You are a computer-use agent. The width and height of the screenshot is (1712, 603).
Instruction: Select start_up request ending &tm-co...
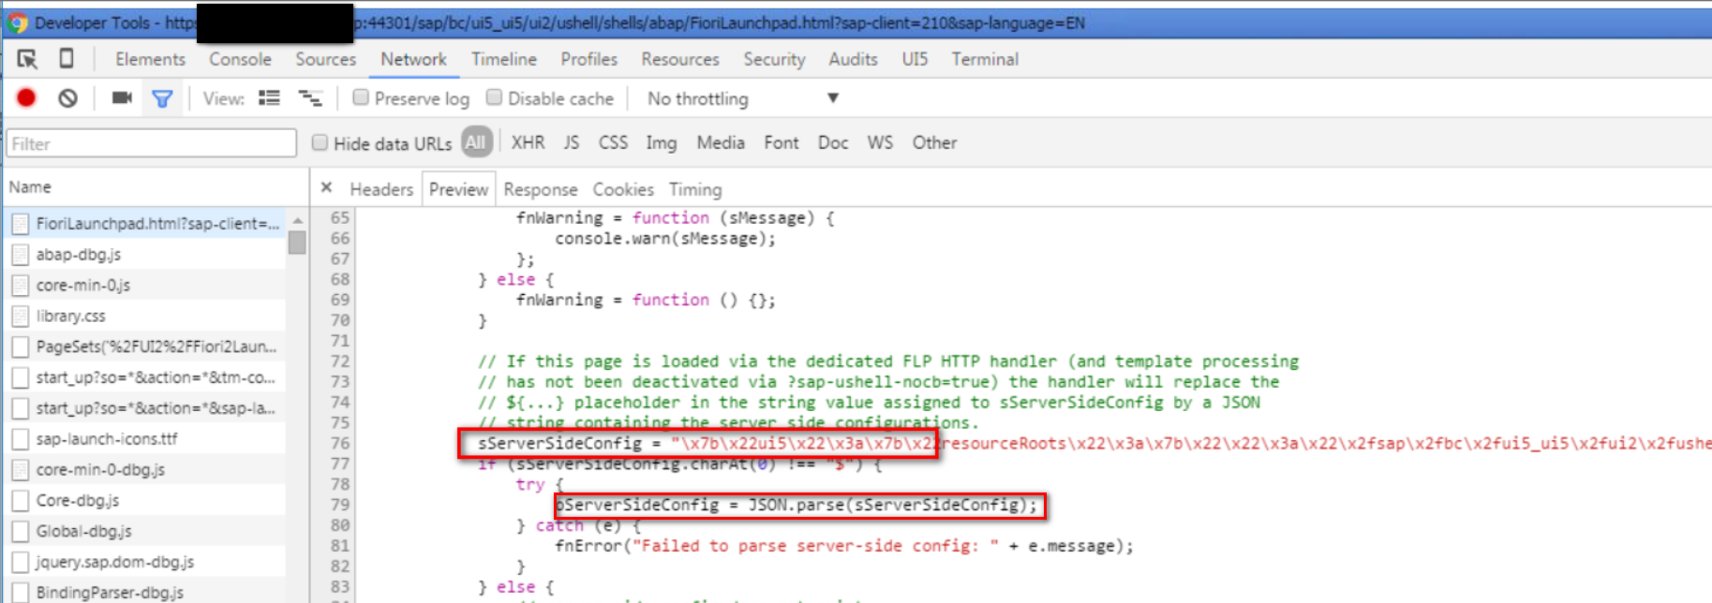click(x=146, y=377)
